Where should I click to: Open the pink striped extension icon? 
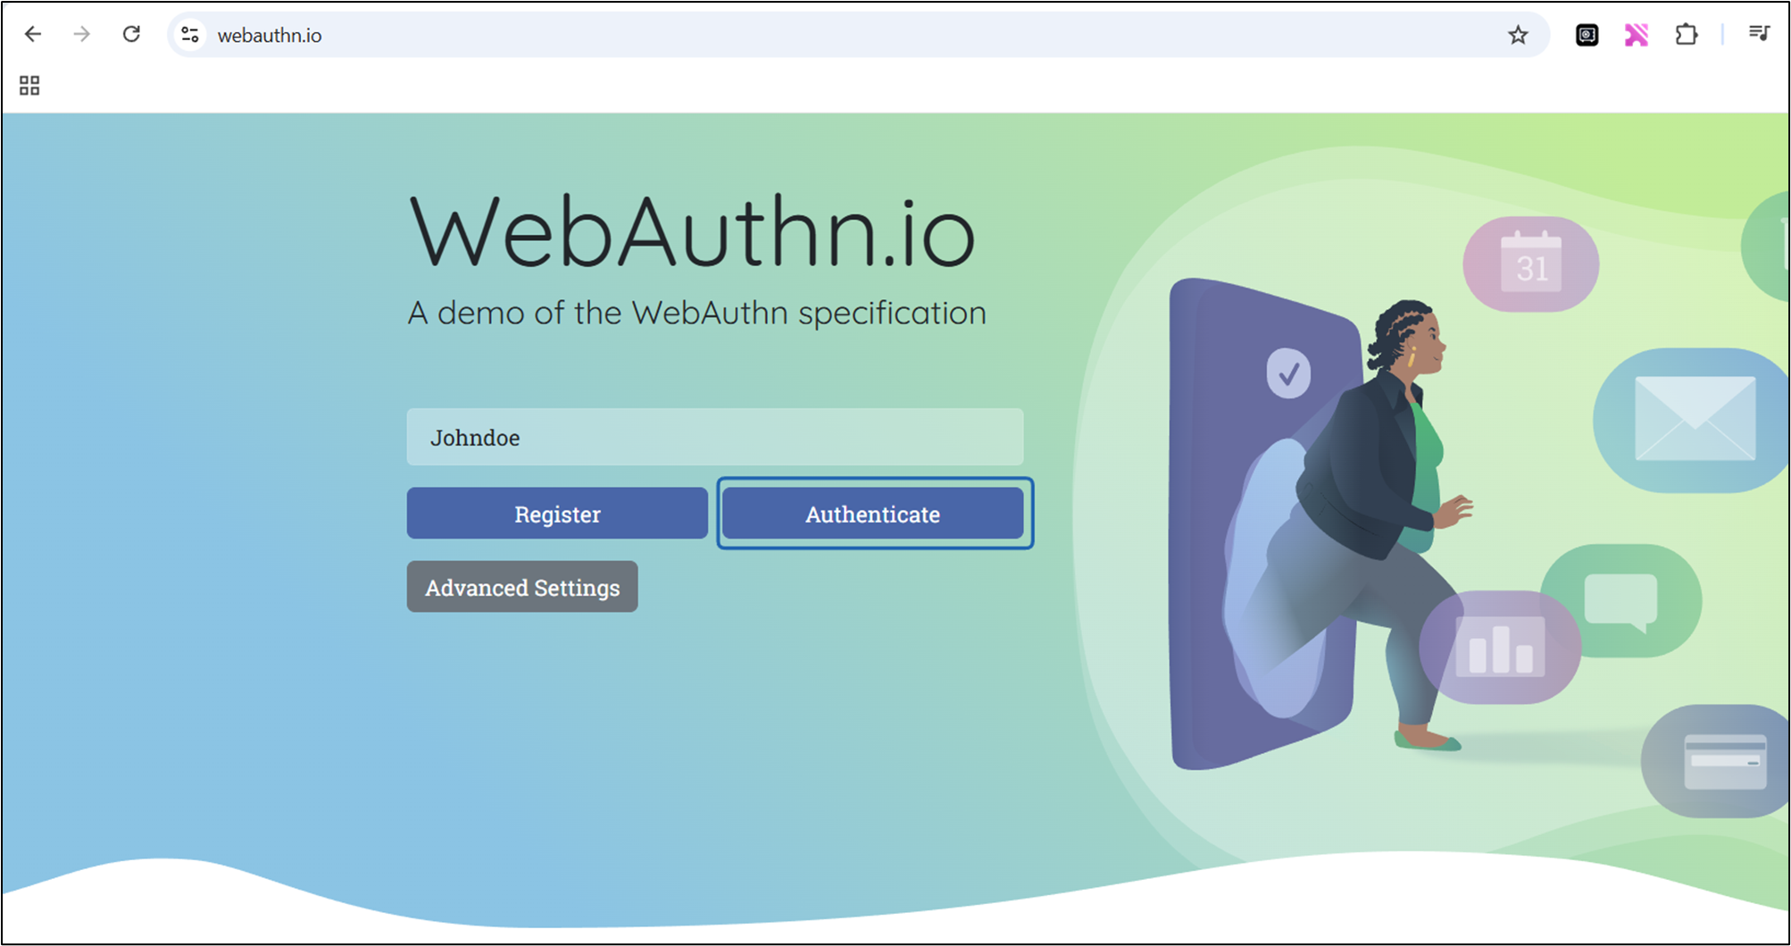pyautogui.click(x=1636, y=35)
